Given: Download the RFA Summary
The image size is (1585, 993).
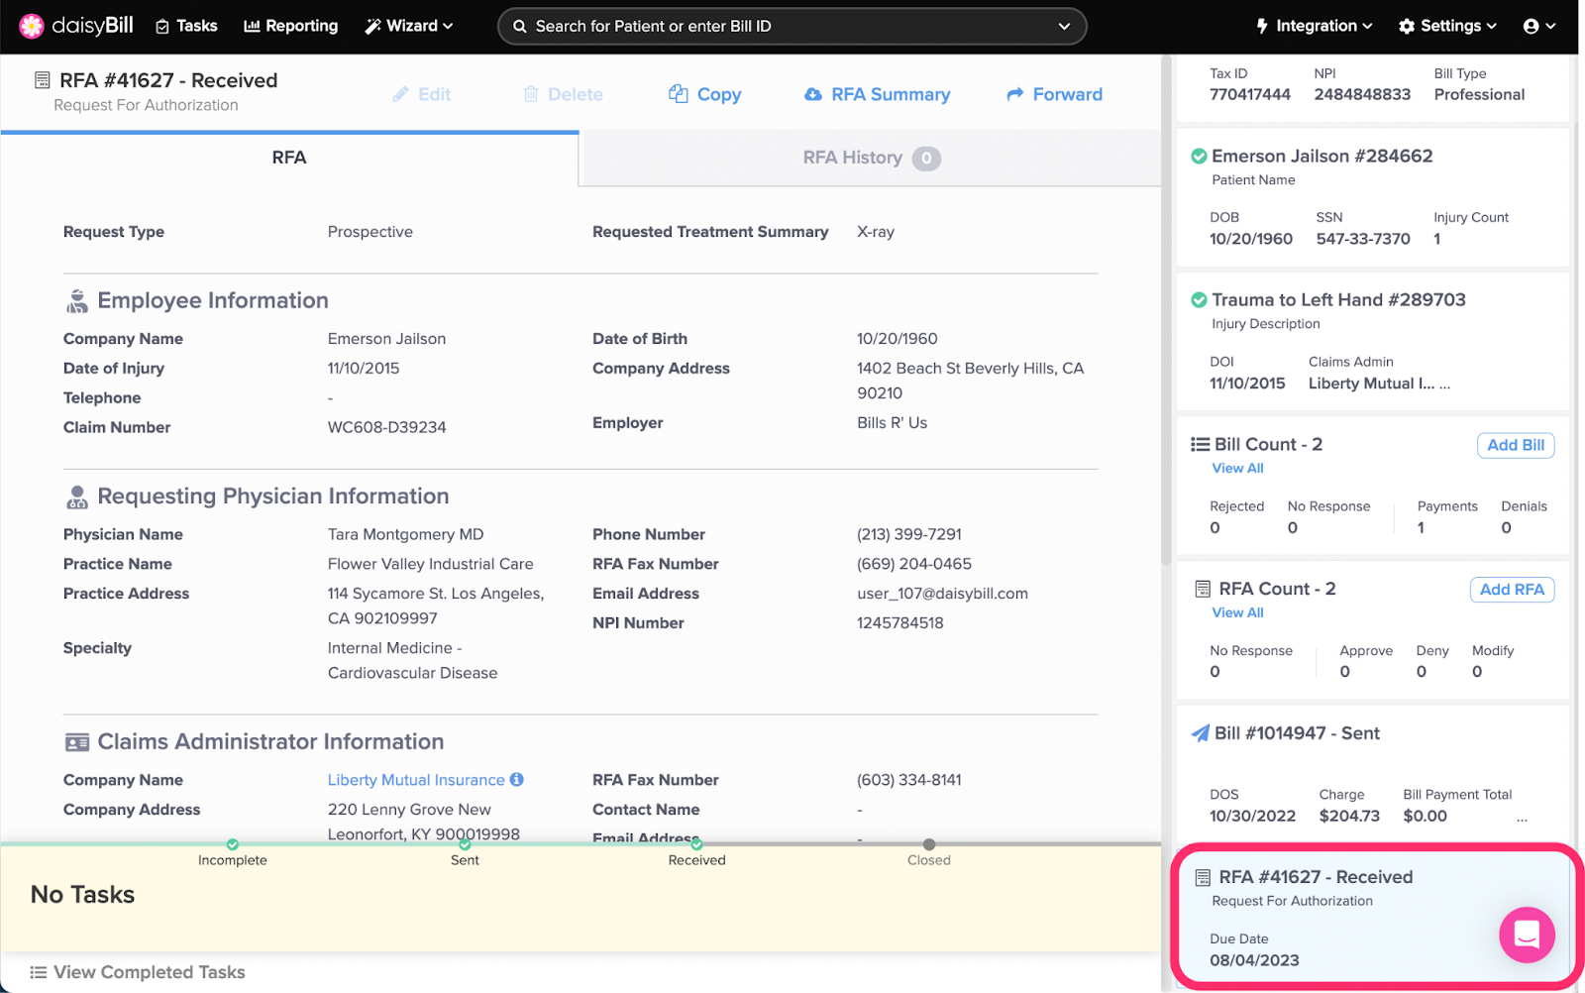Looking at the screenshot, I should coord(877,94).
